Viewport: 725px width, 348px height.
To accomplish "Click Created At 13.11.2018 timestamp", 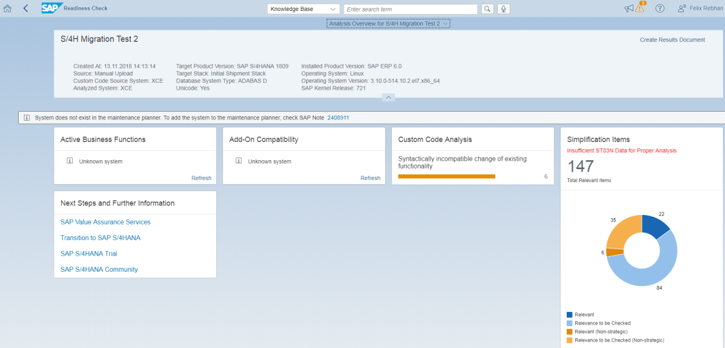I will 114,66.
